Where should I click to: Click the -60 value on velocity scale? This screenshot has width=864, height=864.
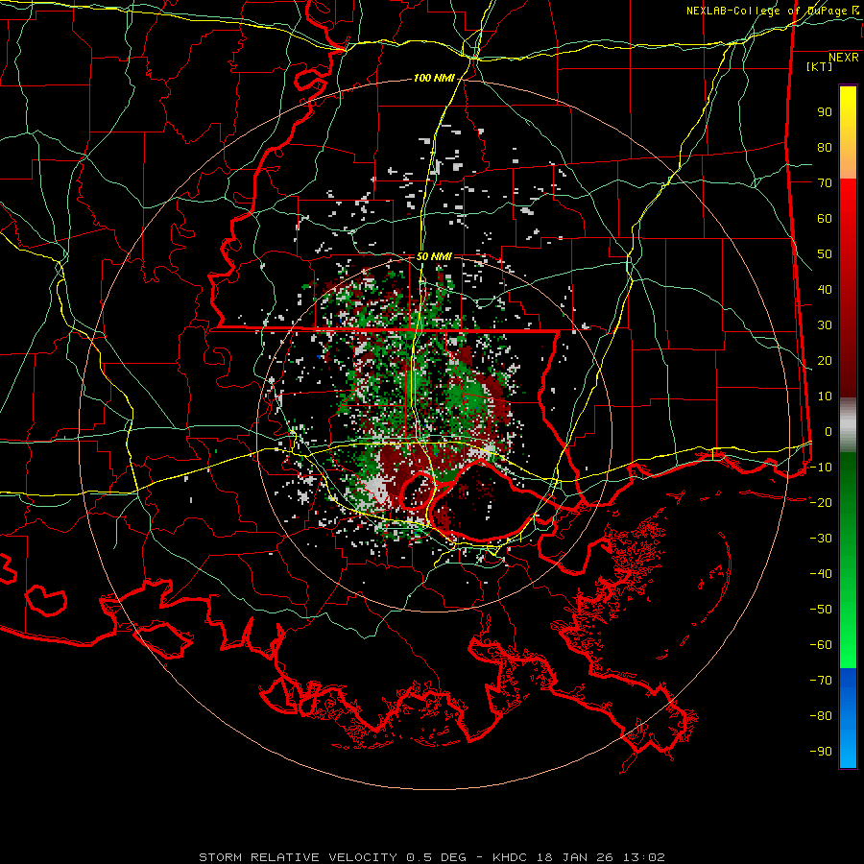point(821,645)
